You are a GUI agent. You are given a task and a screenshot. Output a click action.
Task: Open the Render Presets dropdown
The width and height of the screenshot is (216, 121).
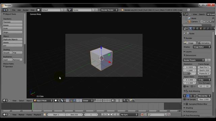pyautogui.click(x=194, y=60)
